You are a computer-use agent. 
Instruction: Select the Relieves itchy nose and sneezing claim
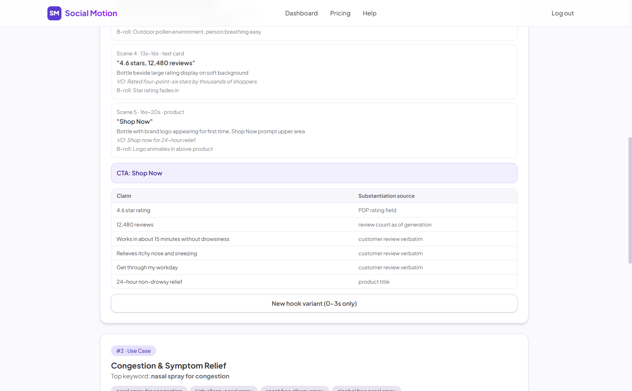(157, 254)
